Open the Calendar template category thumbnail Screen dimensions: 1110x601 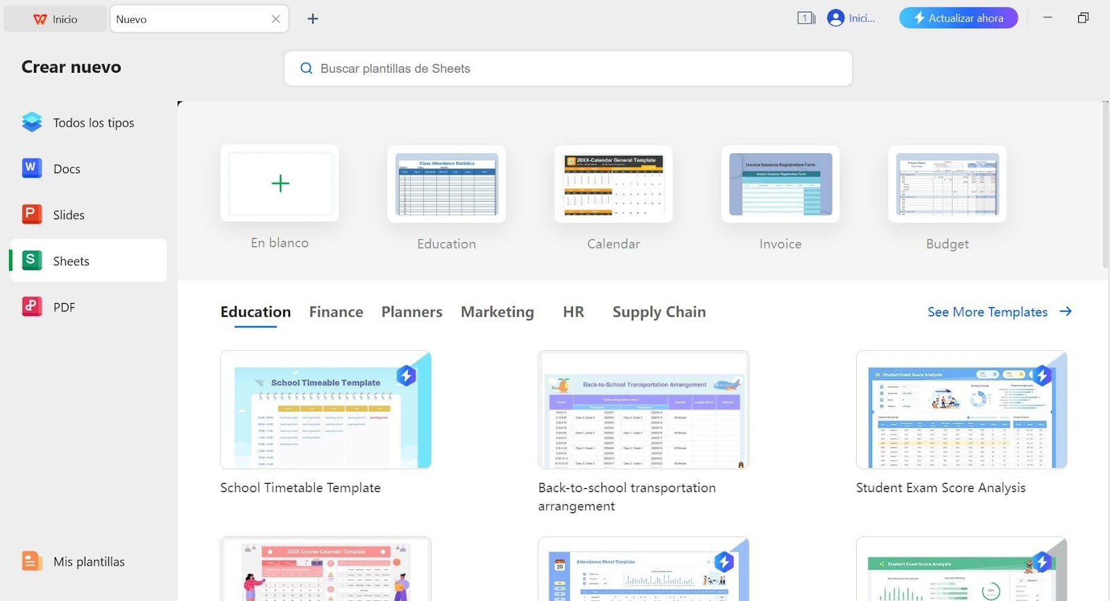point(613,184)
